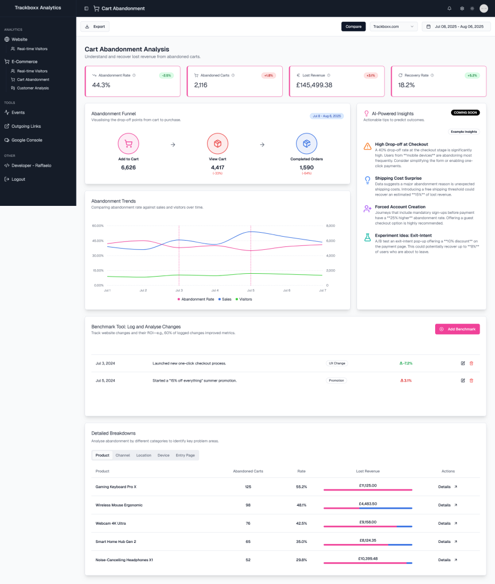This screenshot has width=495, height=584.
Task: Open the Trackboxx.com site dropdown
Action: tap(393, 26)
